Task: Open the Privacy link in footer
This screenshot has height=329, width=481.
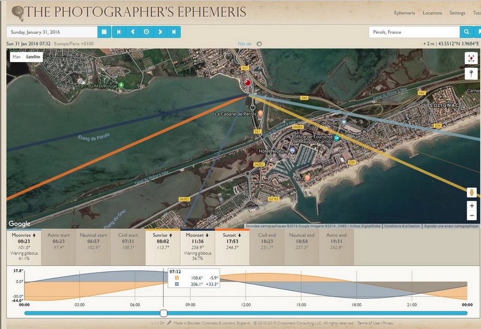Action: click(x=388, y=323)
